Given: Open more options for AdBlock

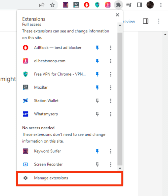Looking at the screenshot, I should tap(110, 48).
